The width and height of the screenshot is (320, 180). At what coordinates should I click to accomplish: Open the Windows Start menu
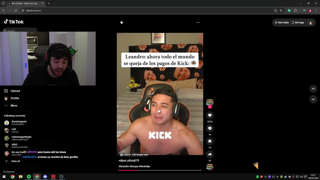[4, 177]
